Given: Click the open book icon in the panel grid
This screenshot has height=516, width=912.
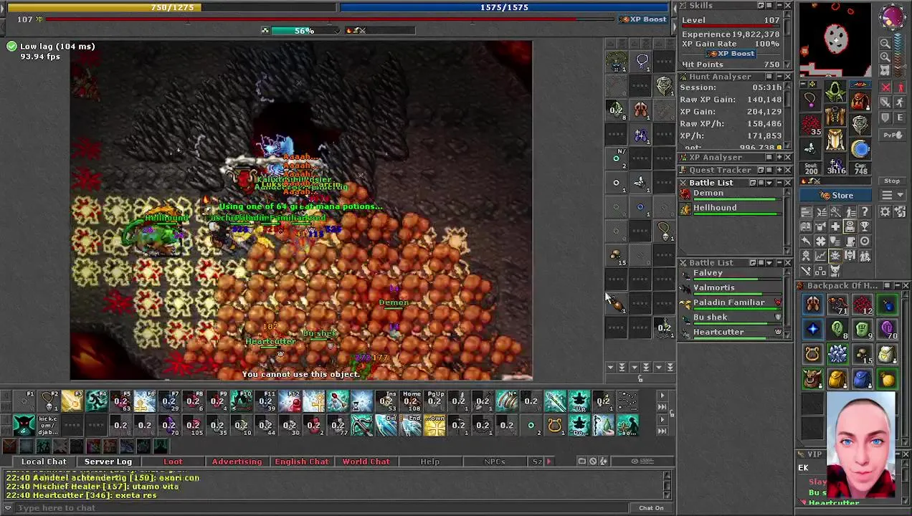Looking at the screenshot, I should pos(806,226).
